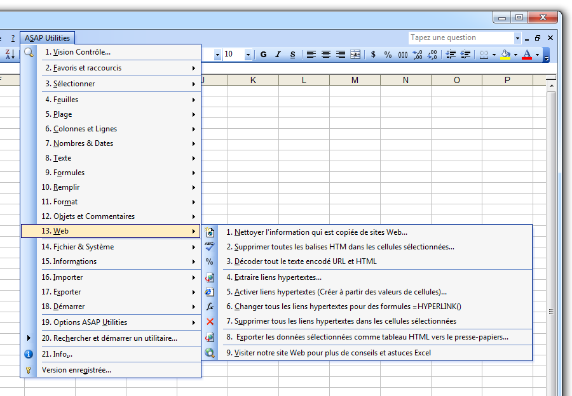Click 'Version enregistrée...' at menu bottom
The image size is (572, 396).
coord(76,369)
